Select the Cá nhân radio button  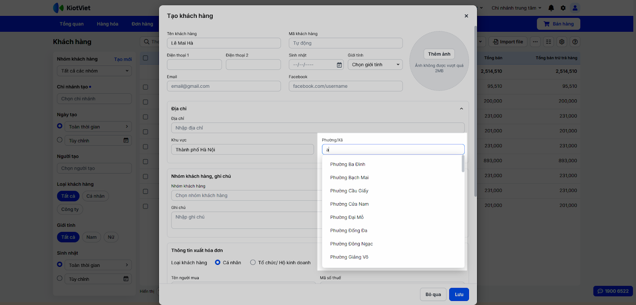pos(218,263)
